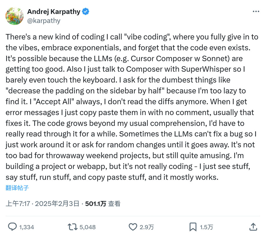Open the Andrej Karpathy display name link

click(x=54, y=12)
